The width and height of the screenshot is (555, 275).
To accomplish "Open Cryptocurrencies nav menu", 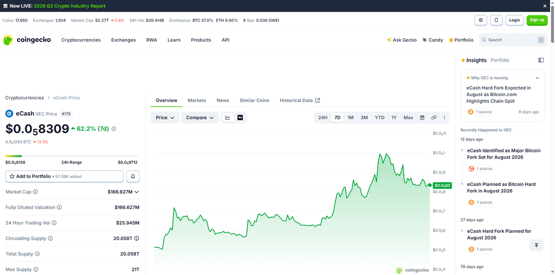I will coord(81,40).
